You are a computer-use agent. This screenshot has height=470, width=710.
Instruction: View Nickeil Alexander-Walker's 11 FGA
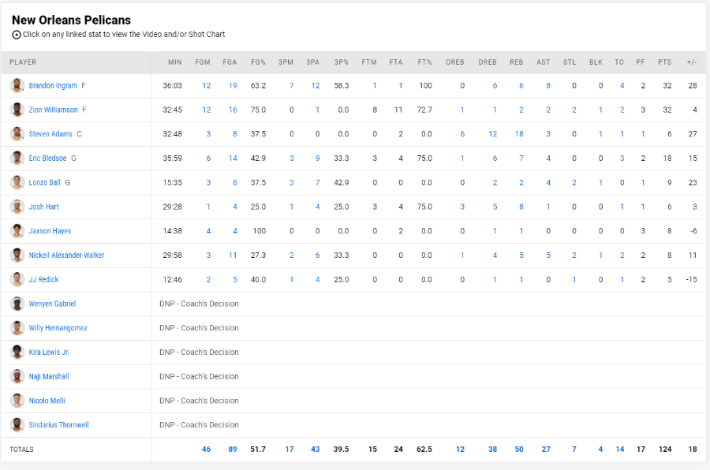point(233,255)
